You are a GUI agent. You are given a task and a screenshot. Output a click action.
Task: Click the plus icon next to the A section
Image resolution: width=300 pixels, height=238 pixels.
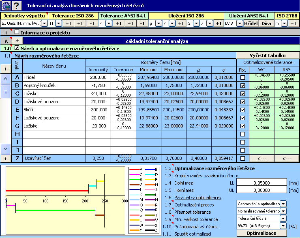(x=17, y=40)
